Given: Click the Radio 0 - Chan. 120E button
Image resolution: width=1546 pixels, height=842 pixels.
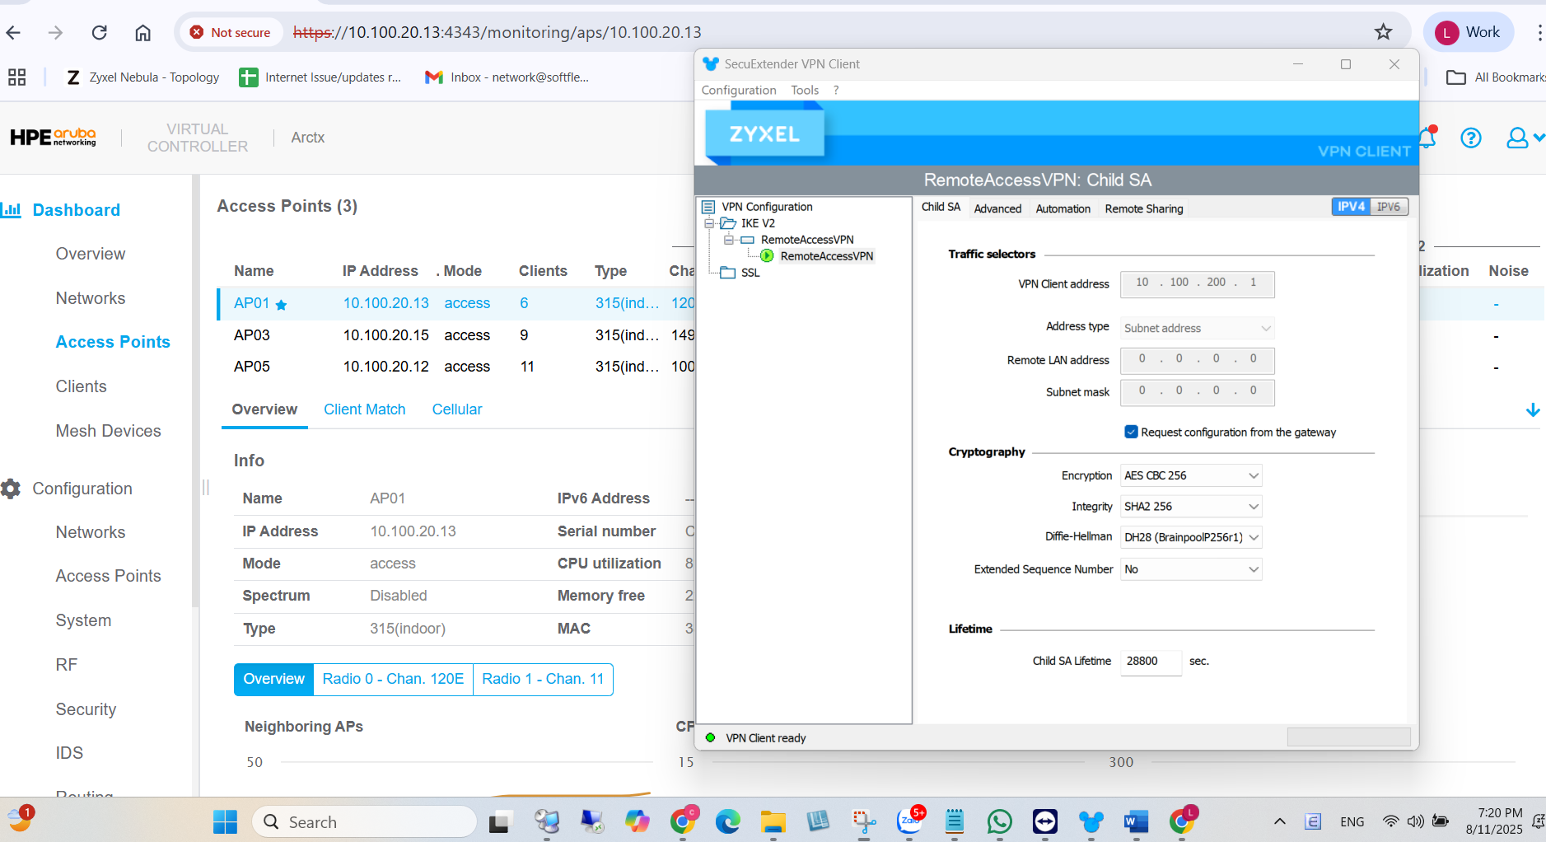Looking at the screenshot, I should pyautogui.click(x=393, y=679).
